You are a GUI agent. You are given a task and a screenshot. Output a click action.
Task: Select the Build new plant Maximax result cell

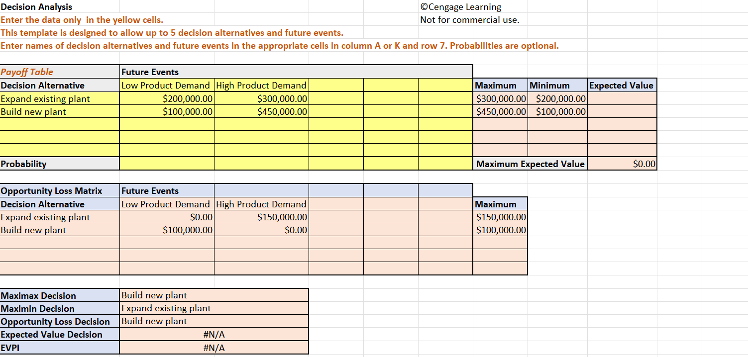click(214, 295)
